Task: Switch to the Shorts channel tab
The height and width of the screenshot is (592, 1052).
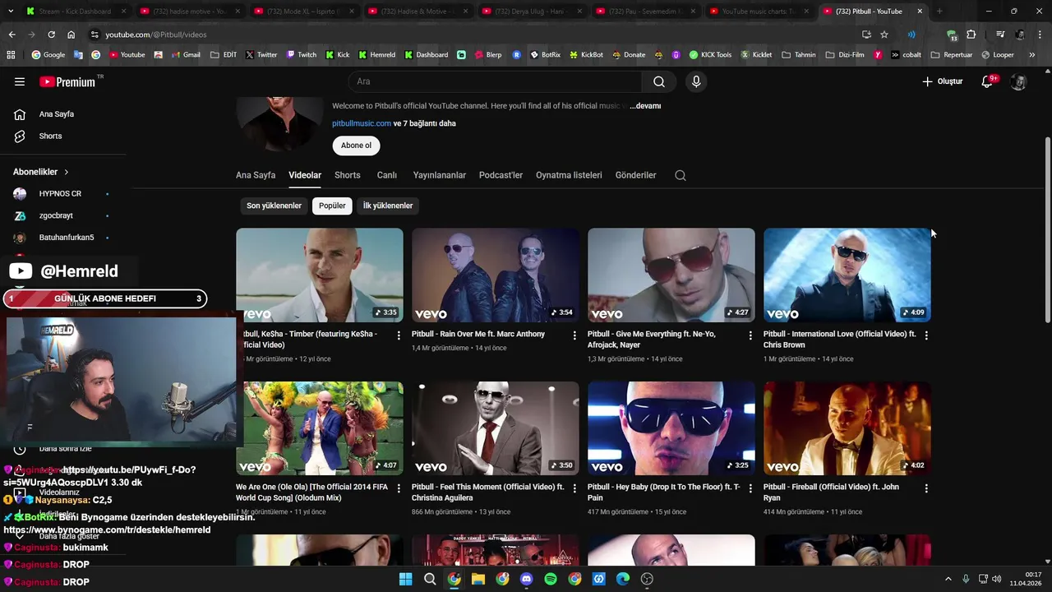Action: (x=348, y=175)
